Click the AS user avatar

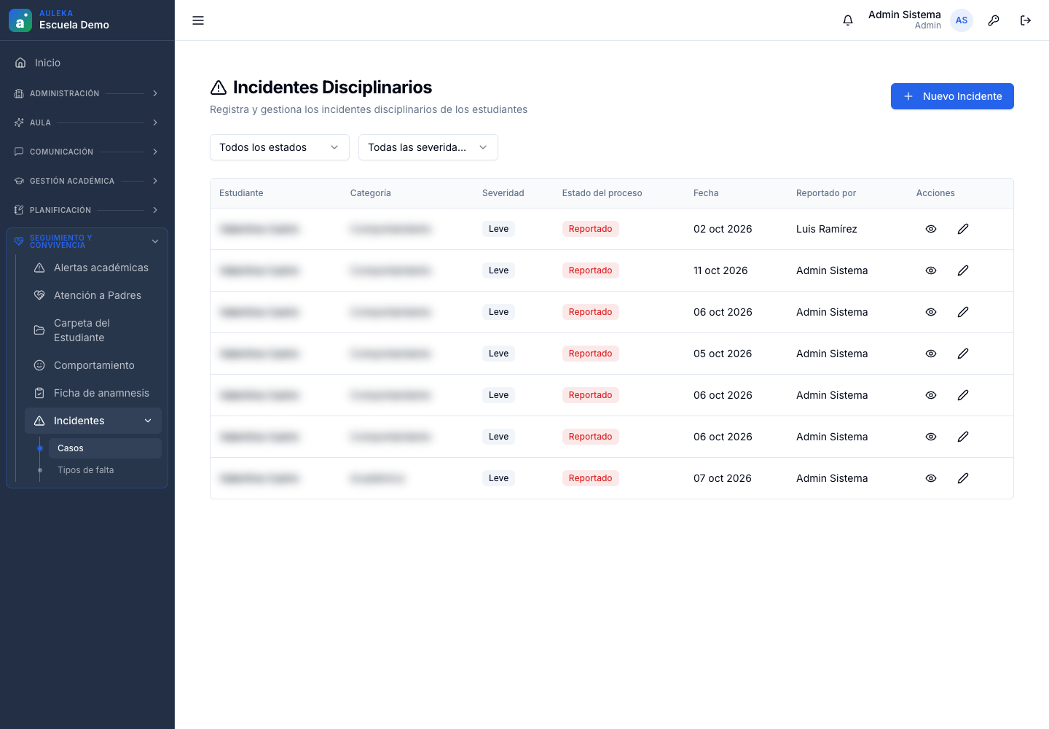pyautogui.click(x=962, y=20)
